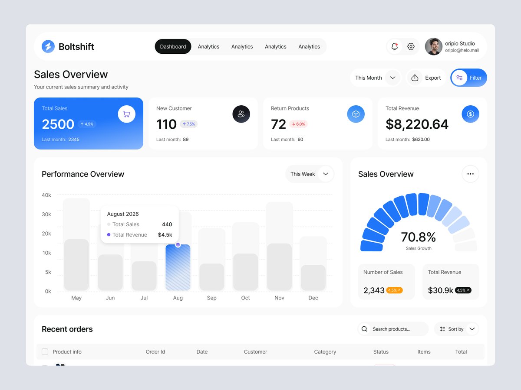Click the 4.9% growth badge in Total Sales
The width and height of the screenshot is (521, 390).
[x=87, y=124]
